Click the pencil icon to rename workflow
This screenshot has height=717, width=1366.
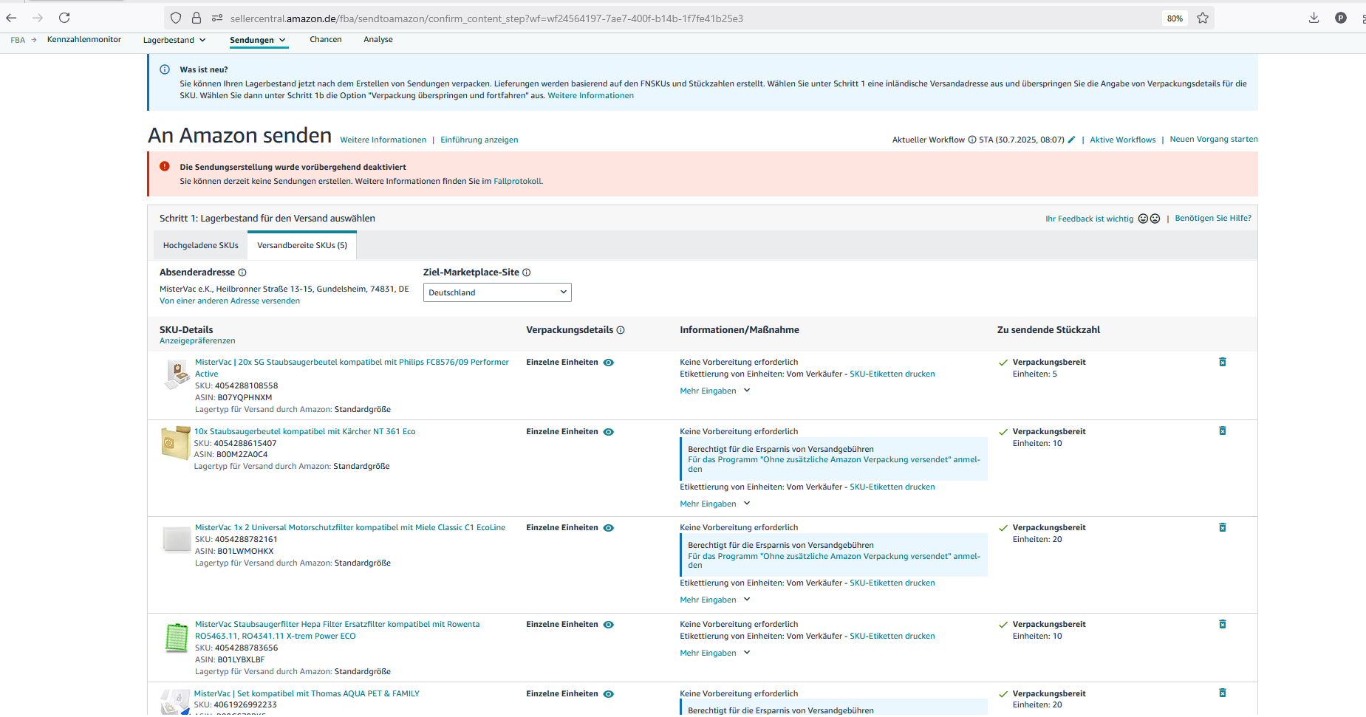[1071, 140]
